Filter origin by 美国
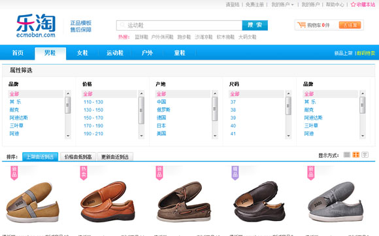Image resolution: width=379 pixels, height=236 pixels. point(161,133)
